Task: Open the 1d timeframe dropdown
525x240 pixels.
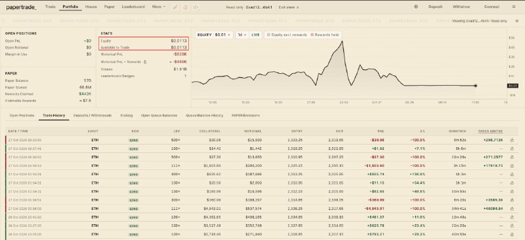Action: click(x=242, y=35)
